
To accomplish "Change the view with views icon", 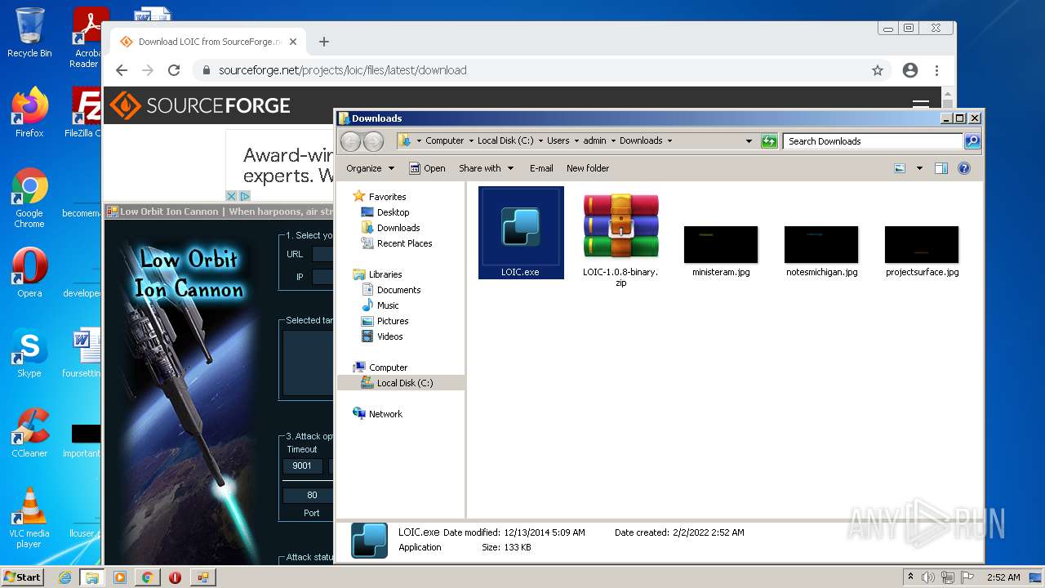I will point(900,168).
